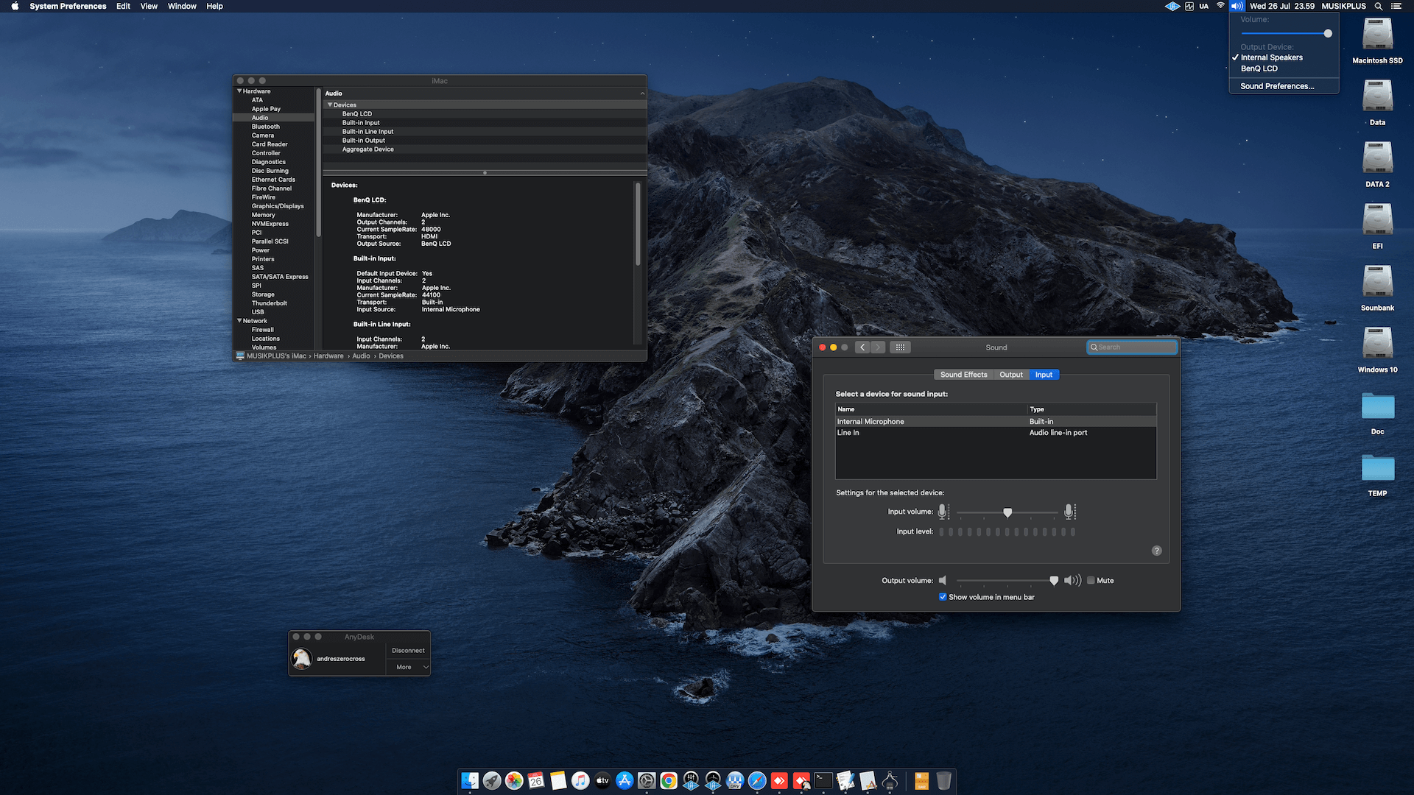Open Finder from the dock

470,780
